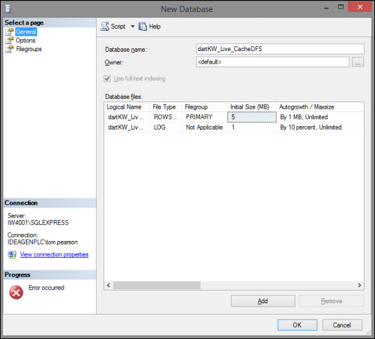
Task: Click the Options page icon
Action: [10, 40]
